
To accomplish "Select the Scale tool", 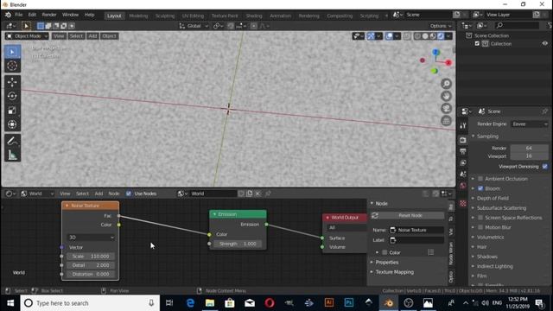I will pyautogui.click(x=12, y=111).
